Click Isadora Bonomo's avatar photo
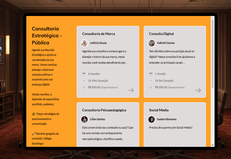 (x=152, y=119)
